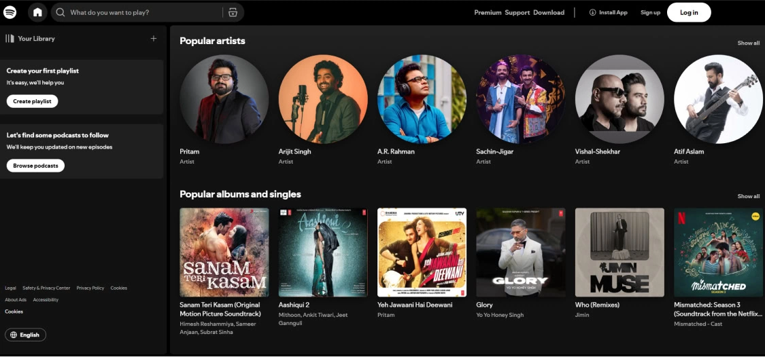
Task: Open the Download link
Action: (x=548, y=13)
